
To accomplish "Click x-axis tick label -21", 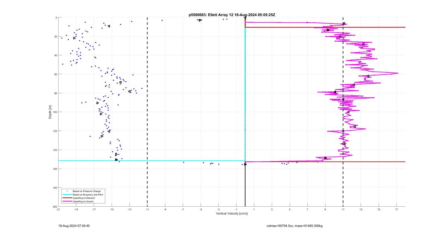I will [x=58, y=210].
